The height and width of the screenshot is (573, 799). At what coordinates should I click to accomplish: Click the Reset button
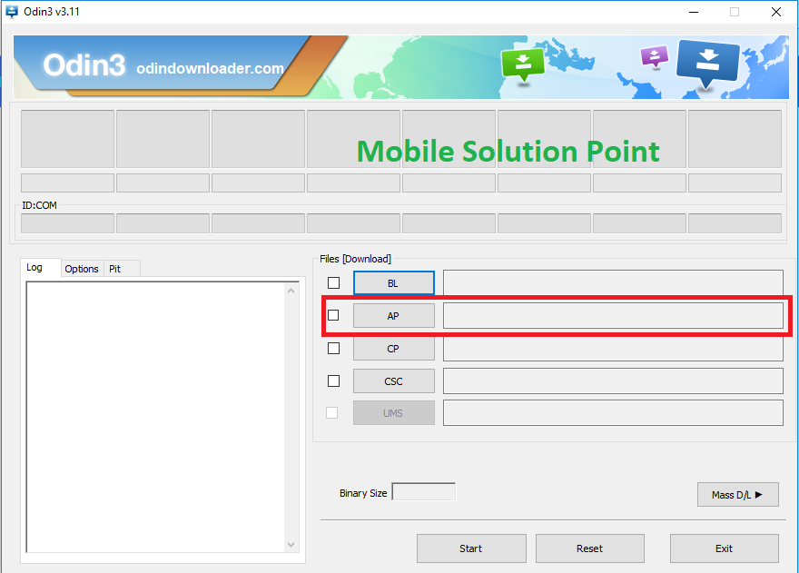tap(590, 548)
